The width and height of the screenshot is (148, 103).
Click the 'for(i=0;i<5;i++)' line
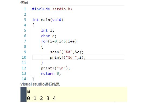[x=59, y=41]
